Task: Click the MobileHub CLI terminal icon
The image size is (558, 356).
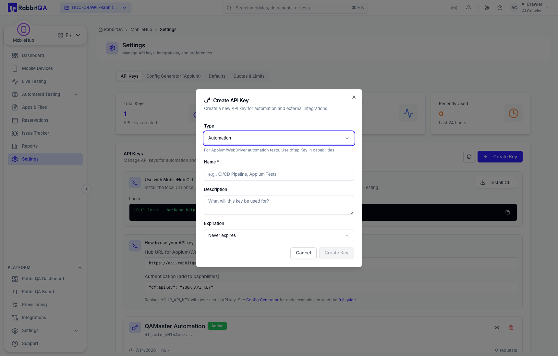Action: point(135,183)
